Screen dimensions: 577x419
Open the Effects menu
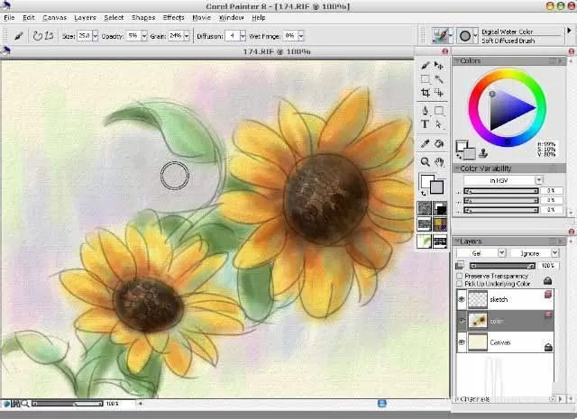pyautogui.click(x=173, y=18)
